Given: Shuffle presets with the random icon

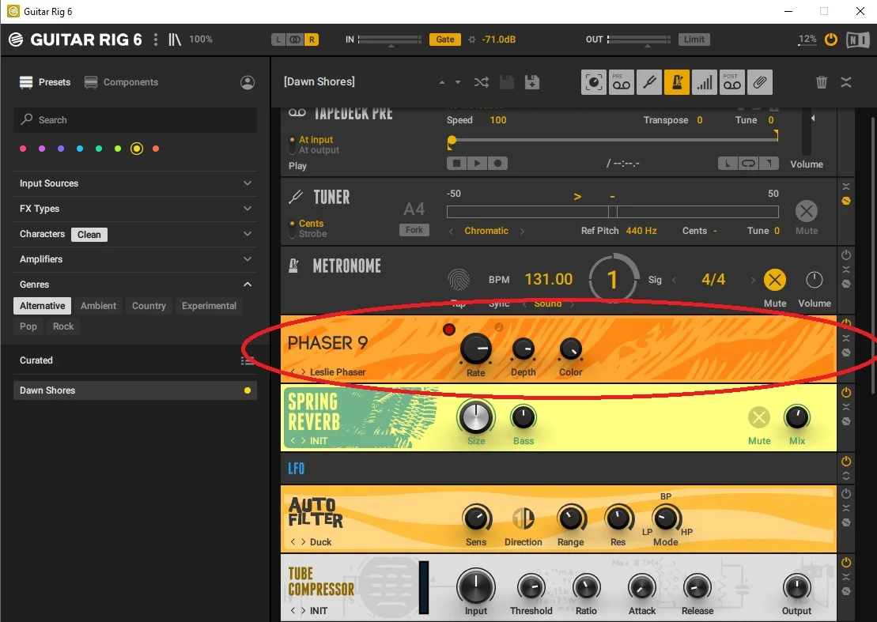Looking at the screenshot, I should click(x=481, y=82).
